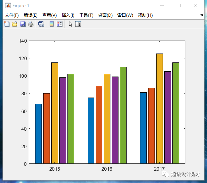Insert a colorbar using the toolbar icon

pyautogui.click(x=52, y=24)
